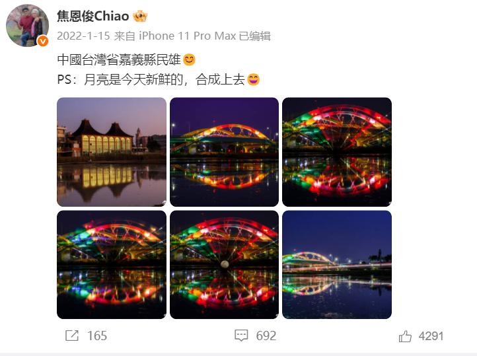Click the laughing emoji after 合成上去

254,80
